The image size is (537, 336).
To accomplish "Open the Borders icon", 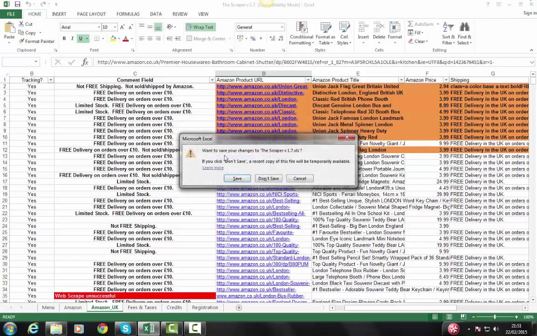I will point(96,38).
